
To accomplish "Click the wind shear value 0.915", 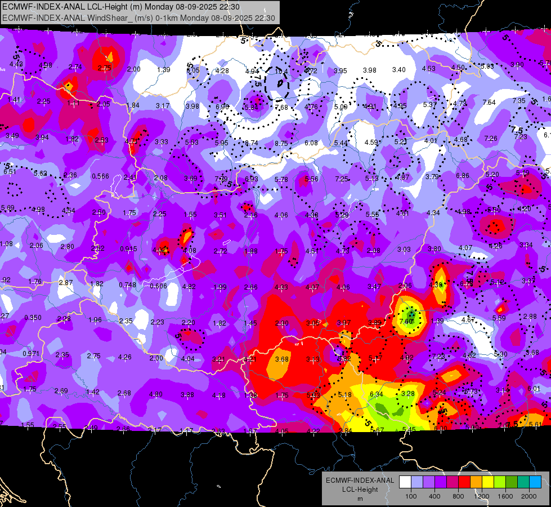I will coord(129,249).
